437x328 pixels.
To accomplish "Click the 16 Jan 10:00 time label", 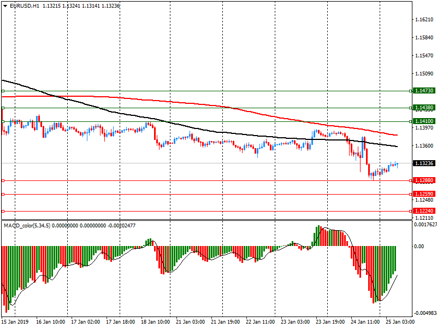I will [x=50, y=321].
